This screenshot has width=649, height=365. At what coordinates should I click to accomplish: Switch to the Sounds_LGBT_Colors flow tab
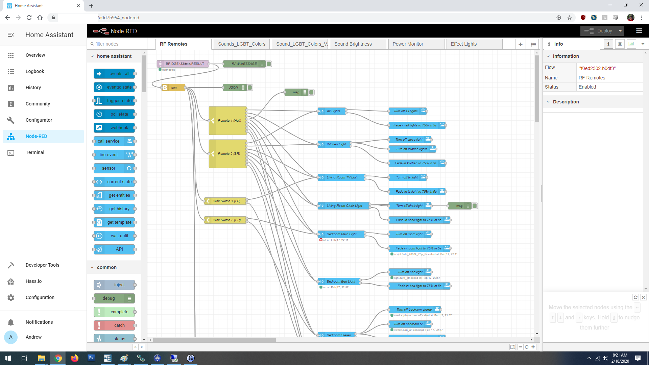(x=242, y=44)
